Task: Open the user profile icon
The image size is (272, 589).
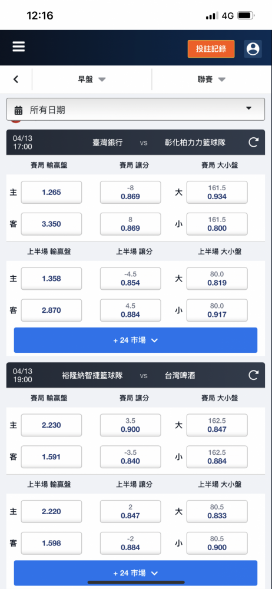Action: 253,49
